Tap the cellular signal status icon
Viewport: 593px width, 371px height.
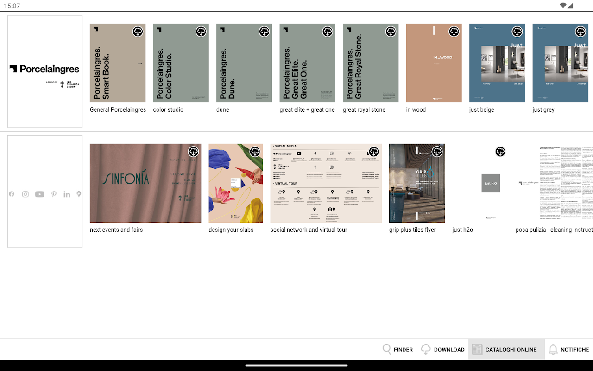(570, 6)
